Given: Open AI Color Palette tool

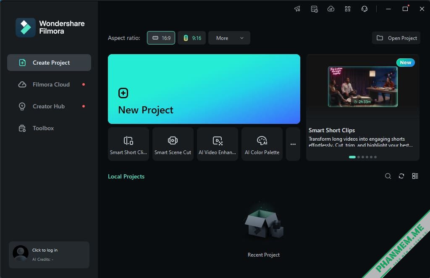Looking at the screenshot, I should click(x=262, y=144).
